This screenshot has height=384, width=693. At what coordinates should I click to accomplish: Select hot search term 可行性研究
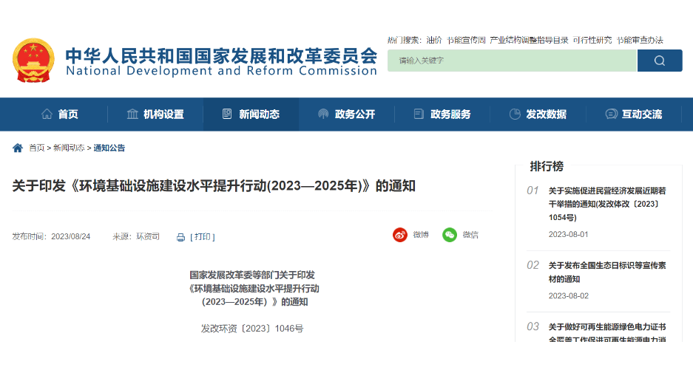pyautogui.click(x=592, y=40)
